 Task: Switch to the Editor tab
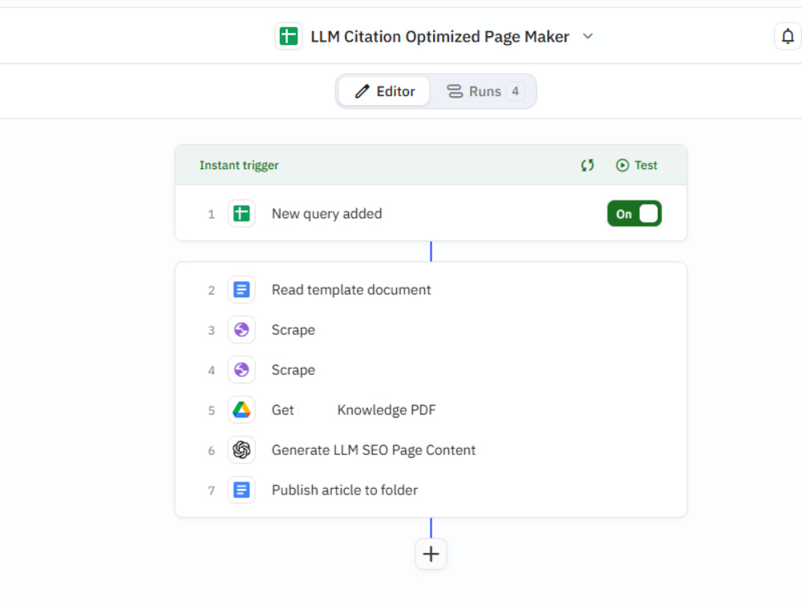click(x=385, y=91)
